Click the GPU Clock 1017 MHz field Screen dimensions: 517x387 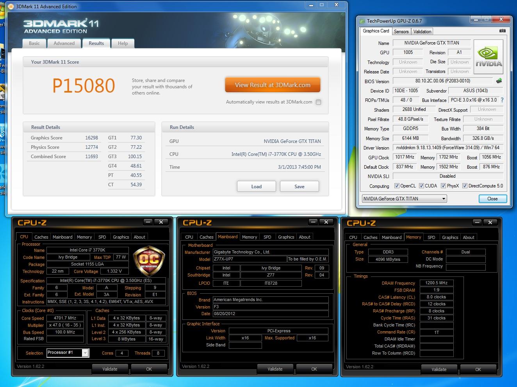pyautogui.click(x=405, y=157)
